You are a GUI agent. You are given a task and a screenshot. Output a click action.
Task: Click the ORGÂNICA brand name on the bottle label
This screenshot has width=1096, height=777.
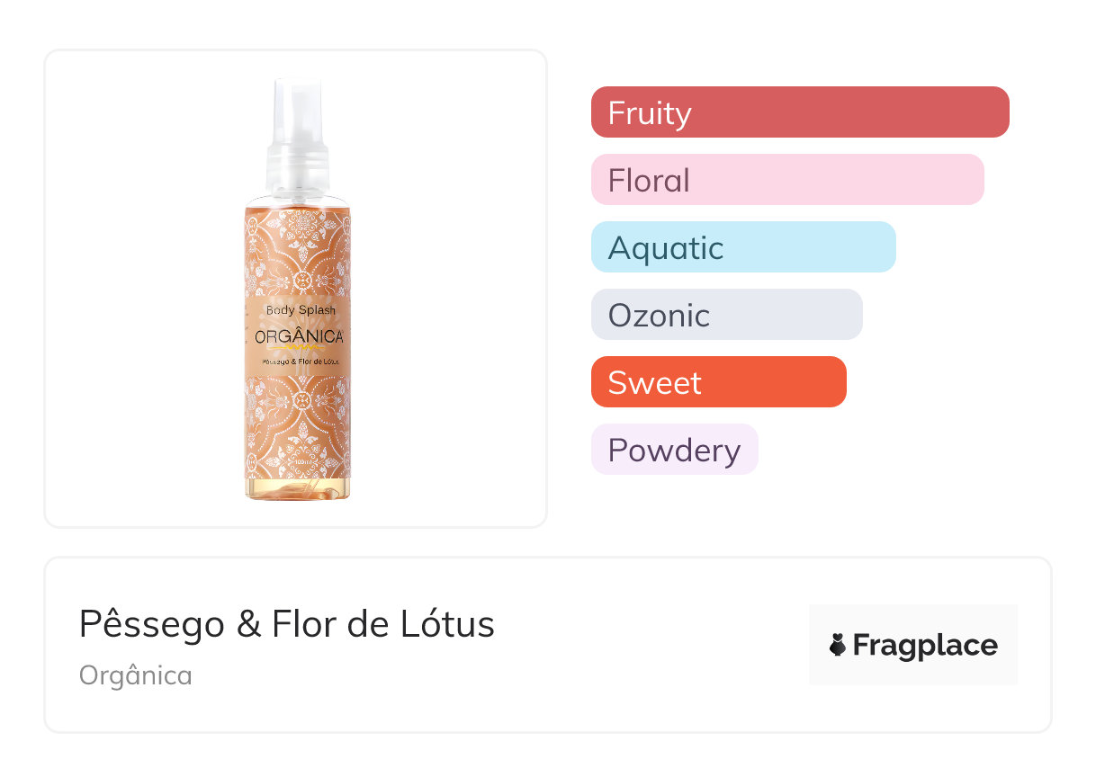[299, 336]
